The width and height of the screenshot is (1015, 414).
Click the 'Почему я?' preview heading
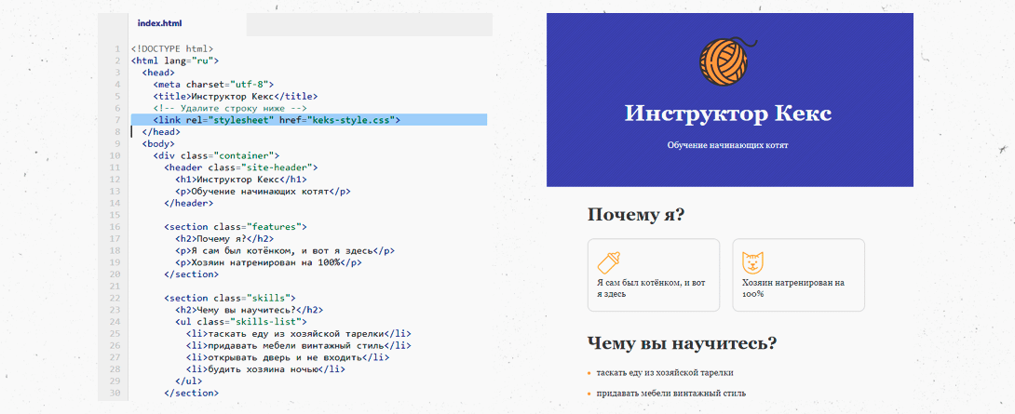(636, 215)
